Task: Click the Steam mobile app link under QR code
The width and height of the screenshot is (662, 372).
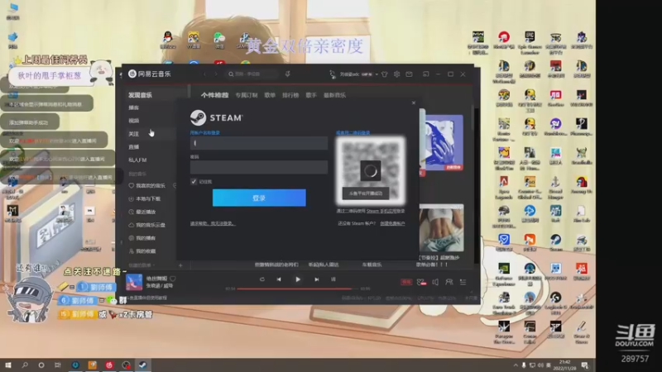Action: coord(386,211)
